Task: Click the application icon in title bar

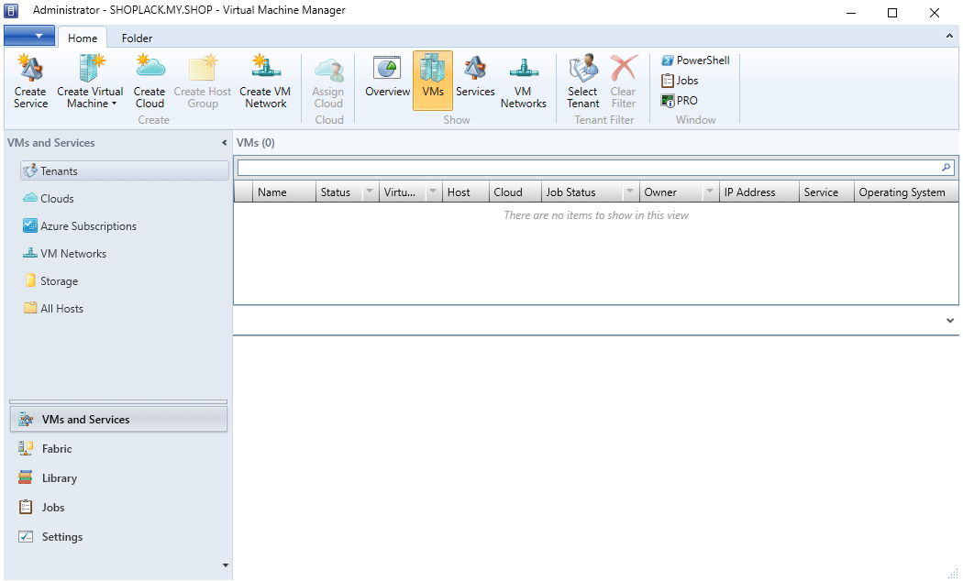Action: tap(11, 11)
